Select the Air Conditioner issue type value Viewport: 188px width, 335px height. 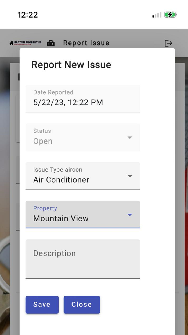tap(61, 180)
